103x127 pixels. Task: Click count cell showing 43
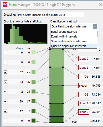click(16, 82)
